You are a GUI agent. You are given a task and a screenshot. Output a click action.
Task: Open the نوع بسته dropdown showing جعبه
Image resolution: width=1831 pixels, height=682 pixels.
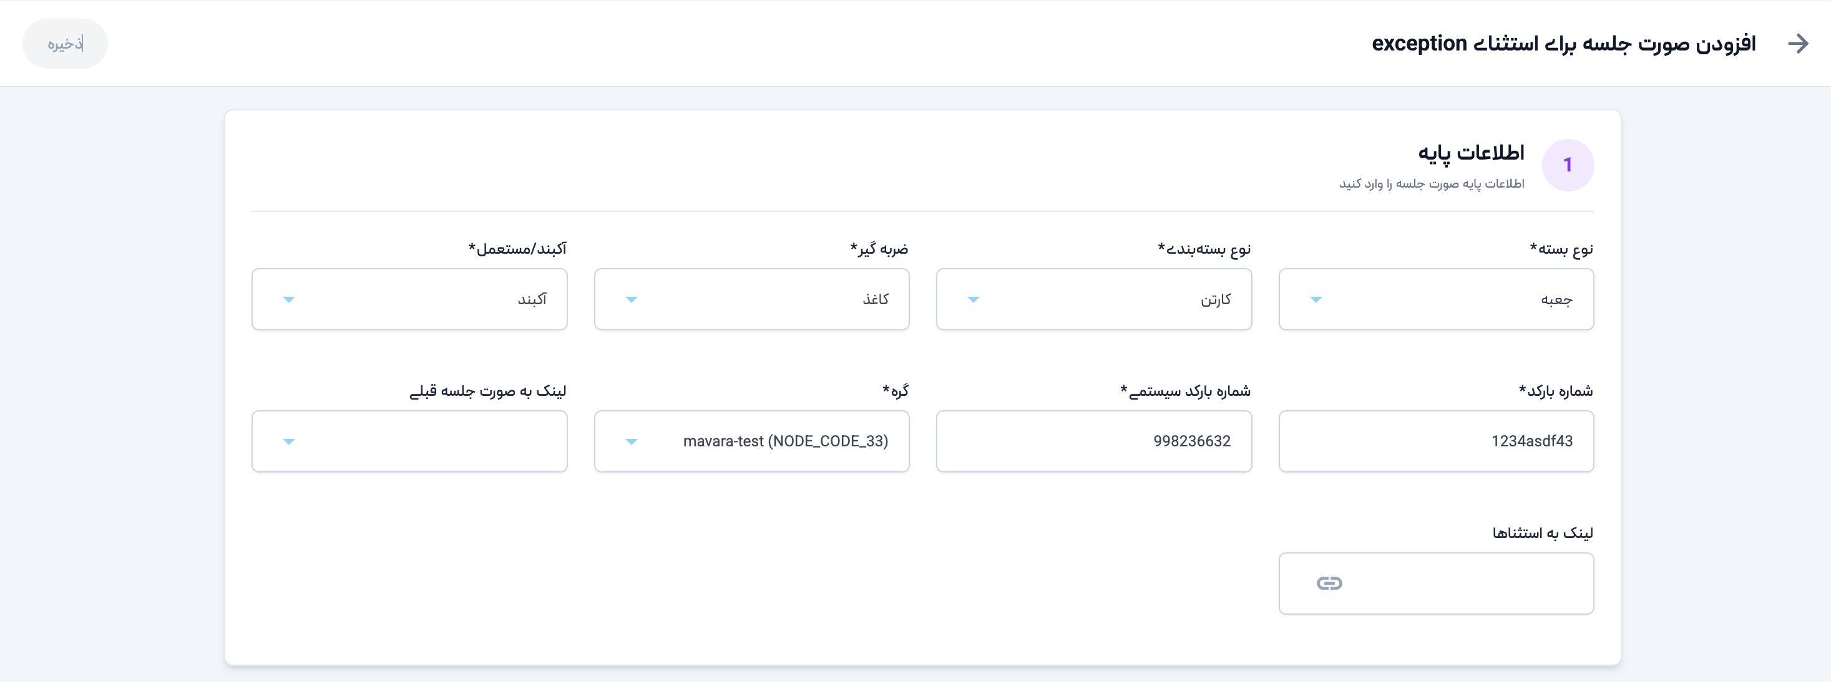[1436, 299]
